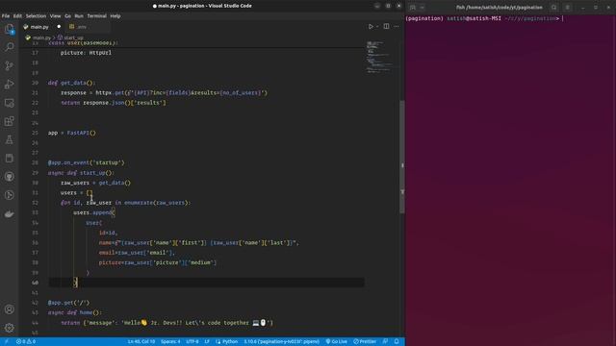Open the Edit menu
This screenshot has height=346, width=616.
17,16
